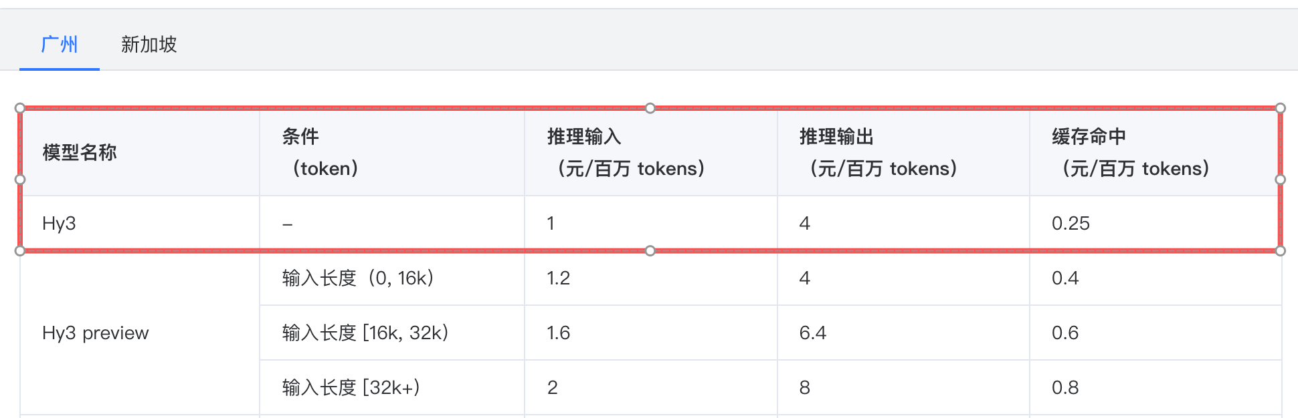This screenshot has height=418, width=1298.
Task: Click the 输入长度 [32k+) condition cell
Action: pyautogui.click(x=392, y=387)
